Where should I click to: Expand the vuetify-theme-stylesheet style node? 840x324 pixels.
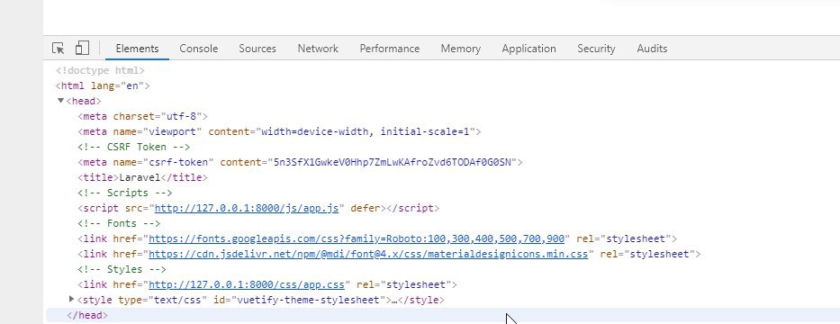coord(72,299)
